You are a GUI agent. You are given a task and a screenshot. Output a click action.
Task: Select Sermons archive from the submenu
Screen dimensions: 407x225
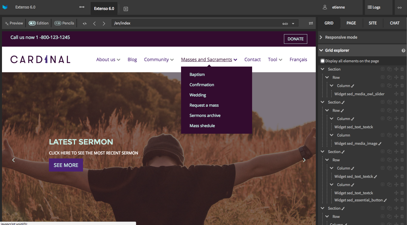point(205,115)
